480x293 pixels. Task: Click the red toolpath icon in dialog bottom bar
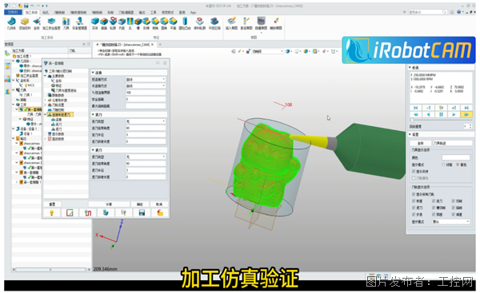(88, 212)
